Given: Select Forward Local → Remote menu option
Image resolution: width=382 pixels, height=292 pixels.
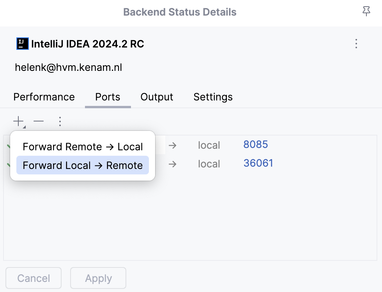Looking at the screenshot, I should [82, 165].
